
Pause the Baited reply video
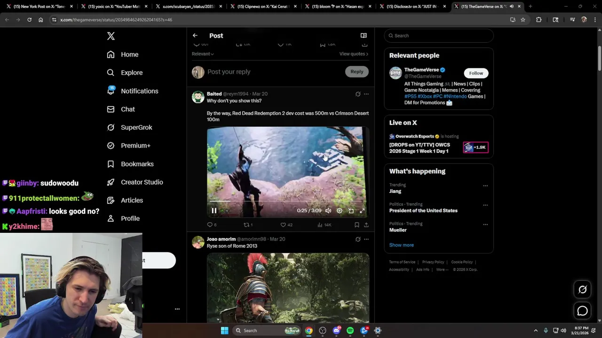click(x=214, y=211)
